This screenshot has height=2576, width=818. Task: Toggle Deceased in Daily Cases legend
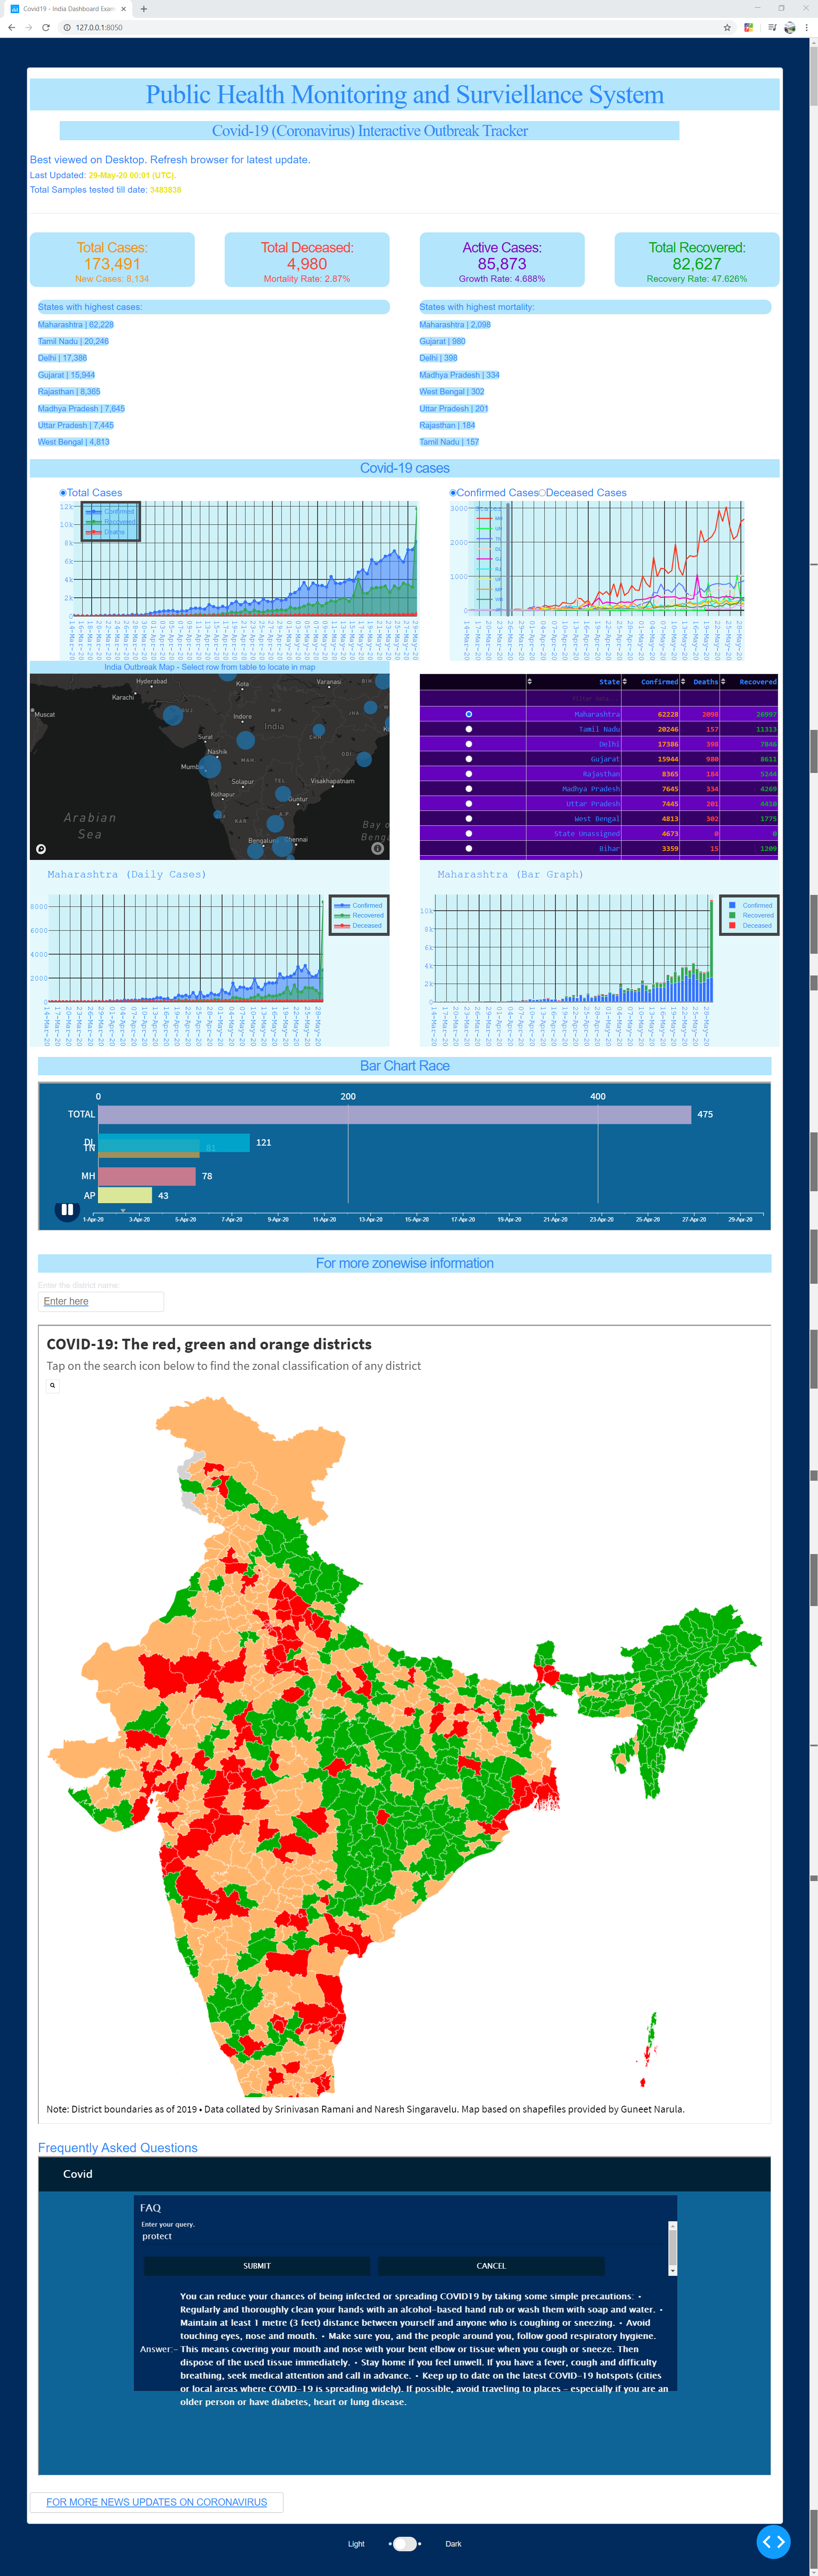coord(359,925)
